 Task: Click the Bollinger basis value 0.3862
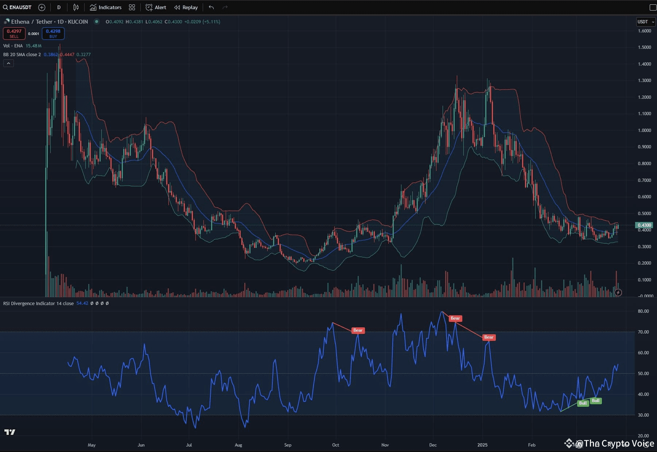(x=51, y=54)
